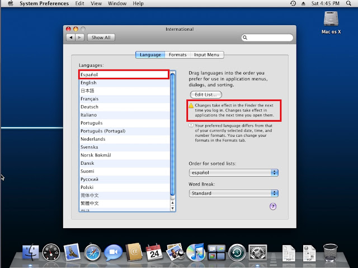
Task: Click the scroll down arrow in list
Action: pyautogui.click(x=173, y=208)
